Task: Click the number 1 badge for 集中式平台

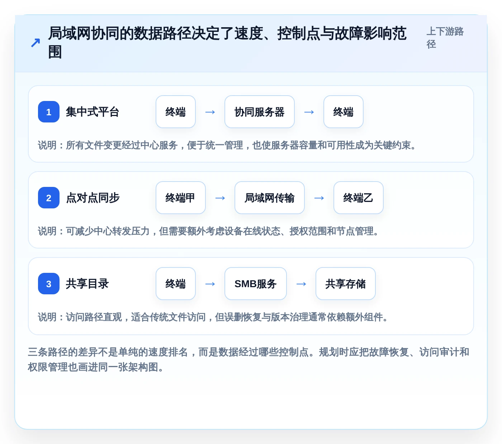Action: pos(49,112)
